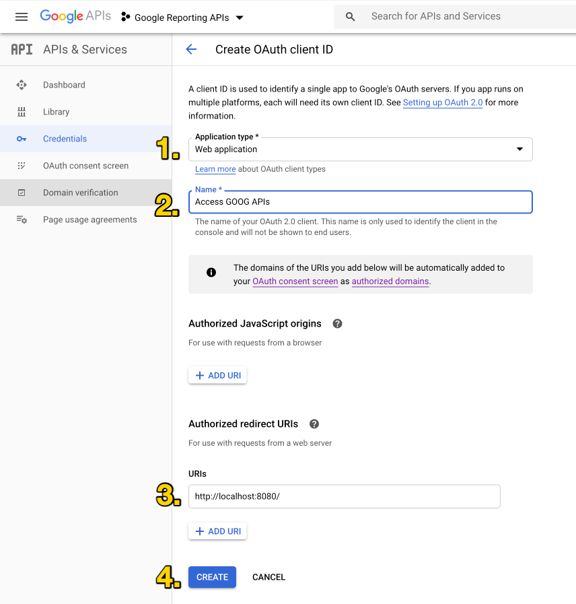This screenshot has width=576, height=604.
Task: Open Domain verification in the sidebar
Action: [x=86, y=193]
